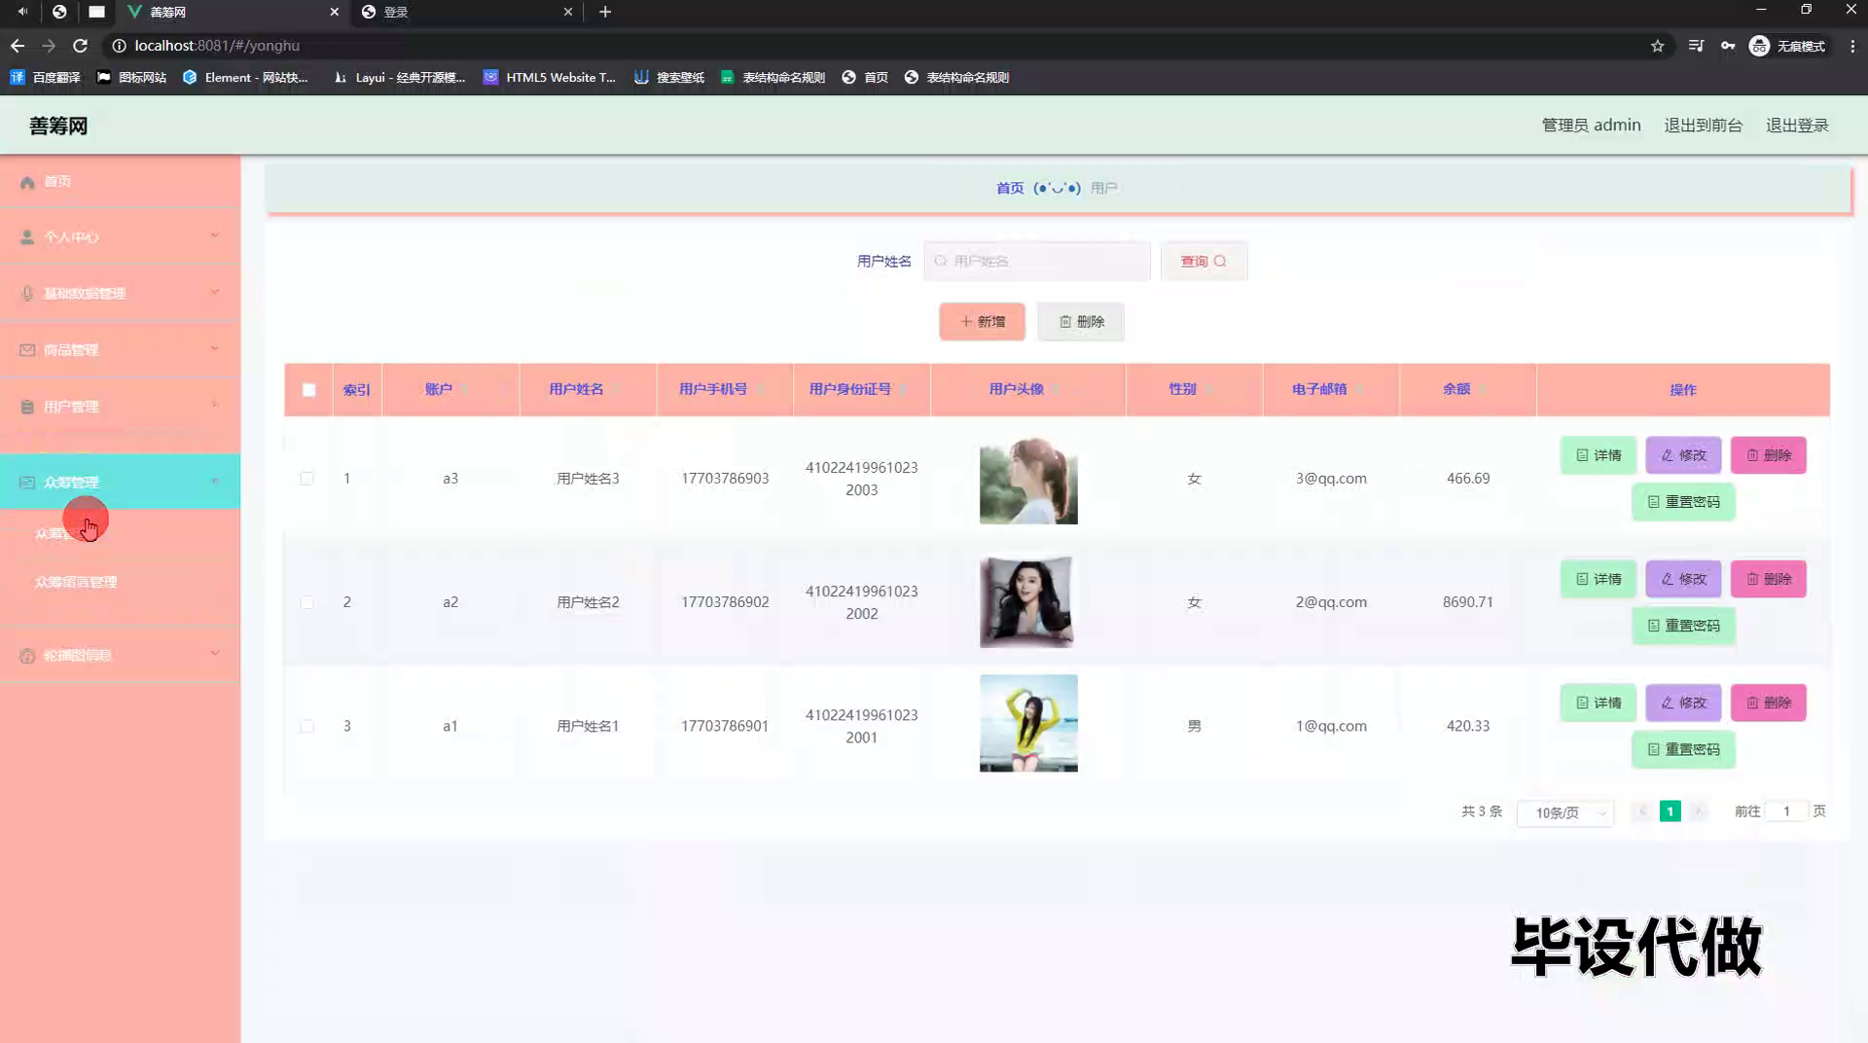The width and height of the screenshot is (1868, 1043).
Task: Collapse 众筹管理 sidebar menu
Action: click(120, 482)
